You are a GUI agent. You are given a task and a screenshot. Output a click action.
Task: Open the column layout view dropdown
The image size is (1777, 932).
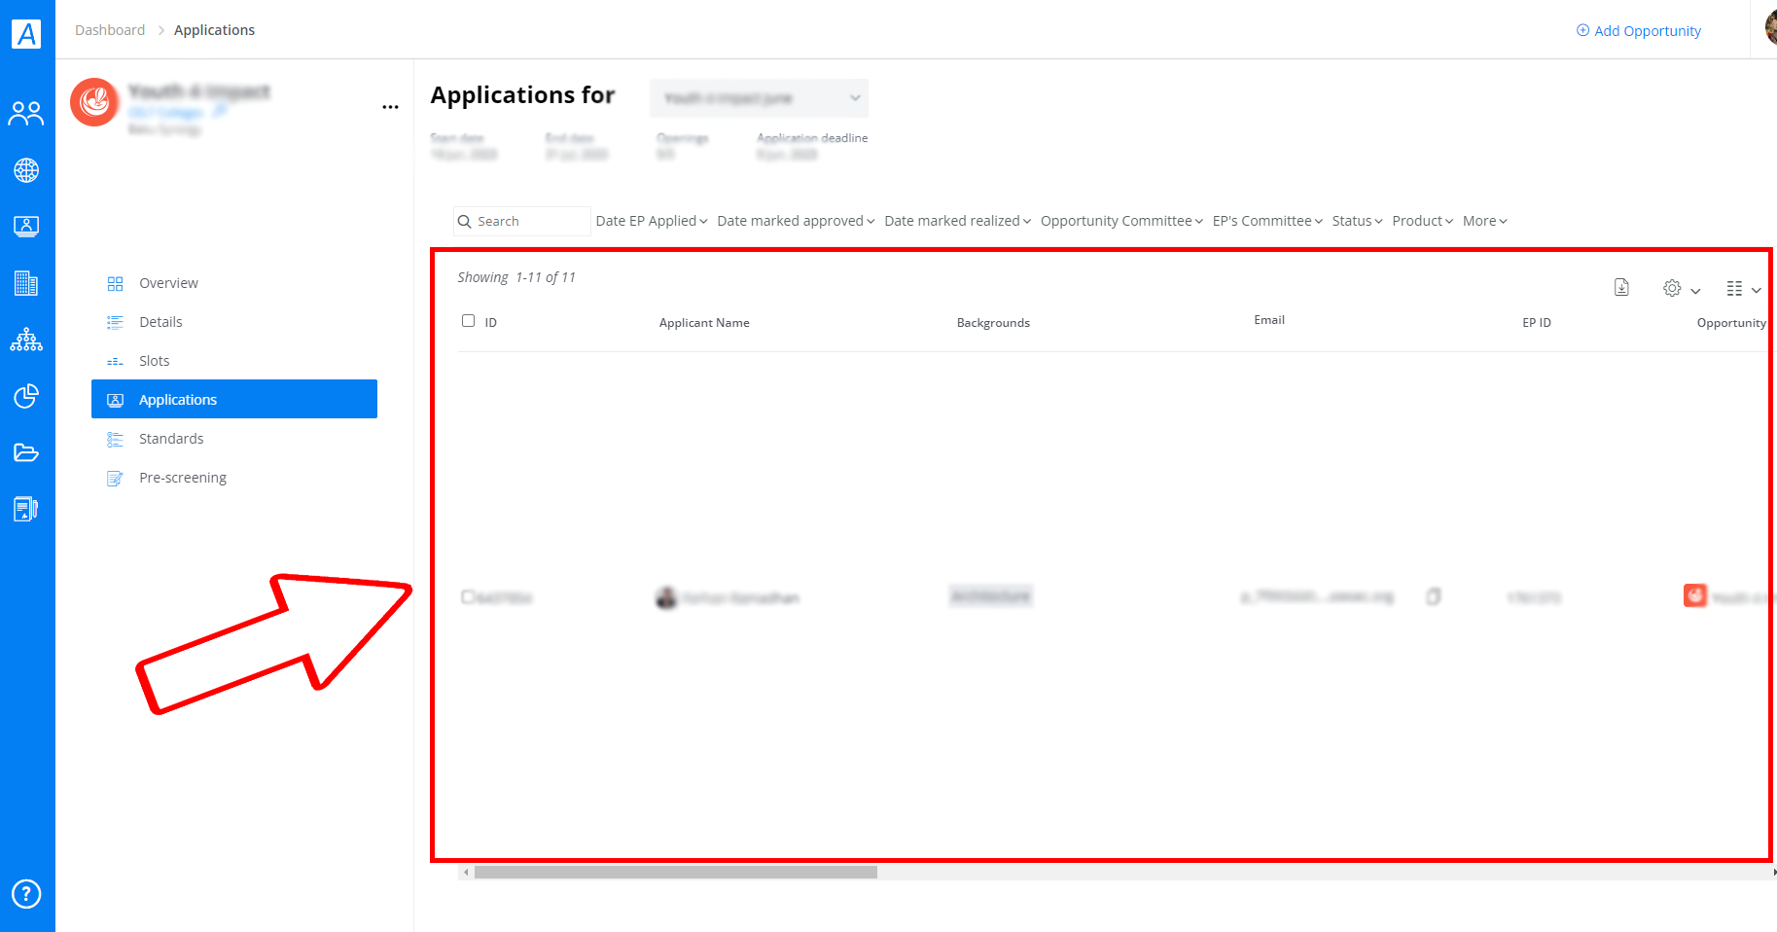[x=1743, y=289]
